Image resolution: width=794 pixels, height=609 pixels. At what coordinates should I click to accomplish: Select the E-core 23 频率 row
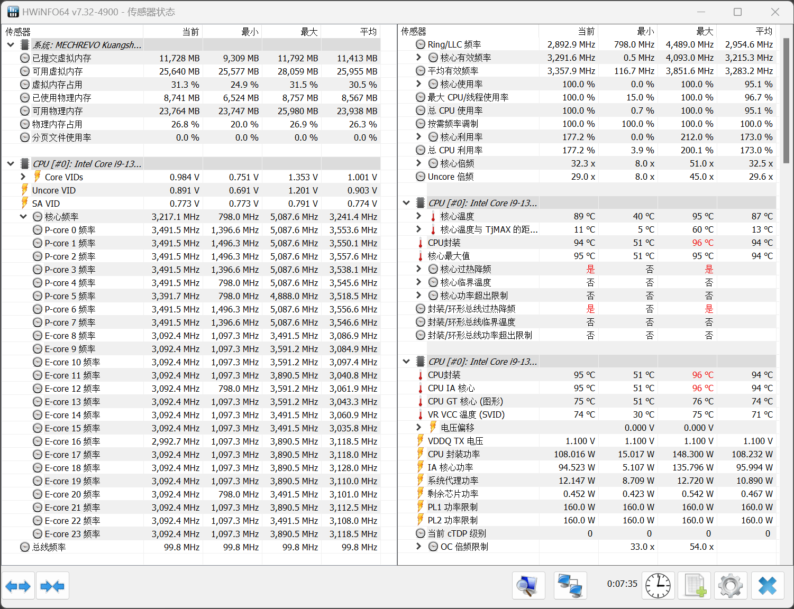(191, 534)
